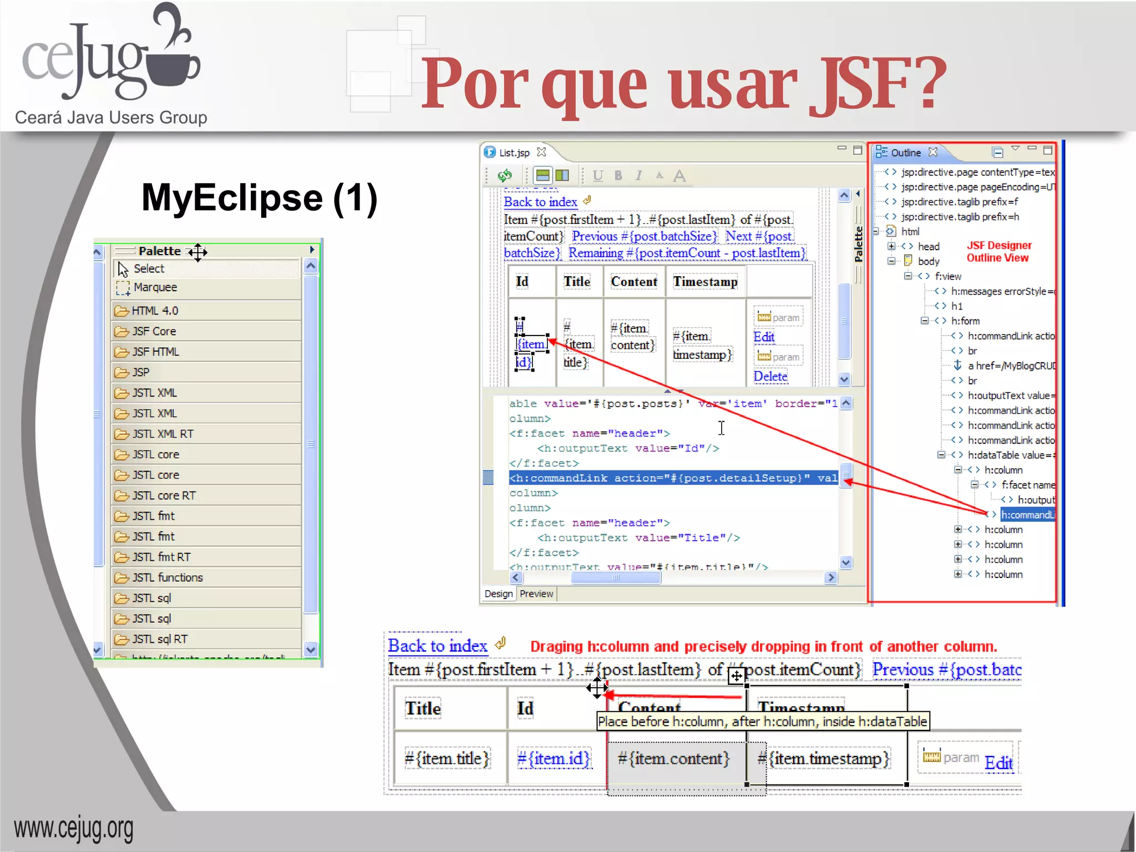Open the JSF Core palette folder

point(206,331)
